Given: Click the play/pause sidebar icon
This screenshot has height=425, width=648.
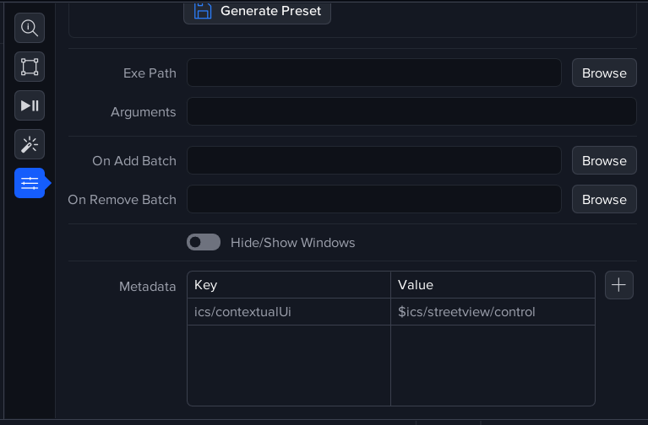Looking at the screenshot, I should click(x=30, y=105).
